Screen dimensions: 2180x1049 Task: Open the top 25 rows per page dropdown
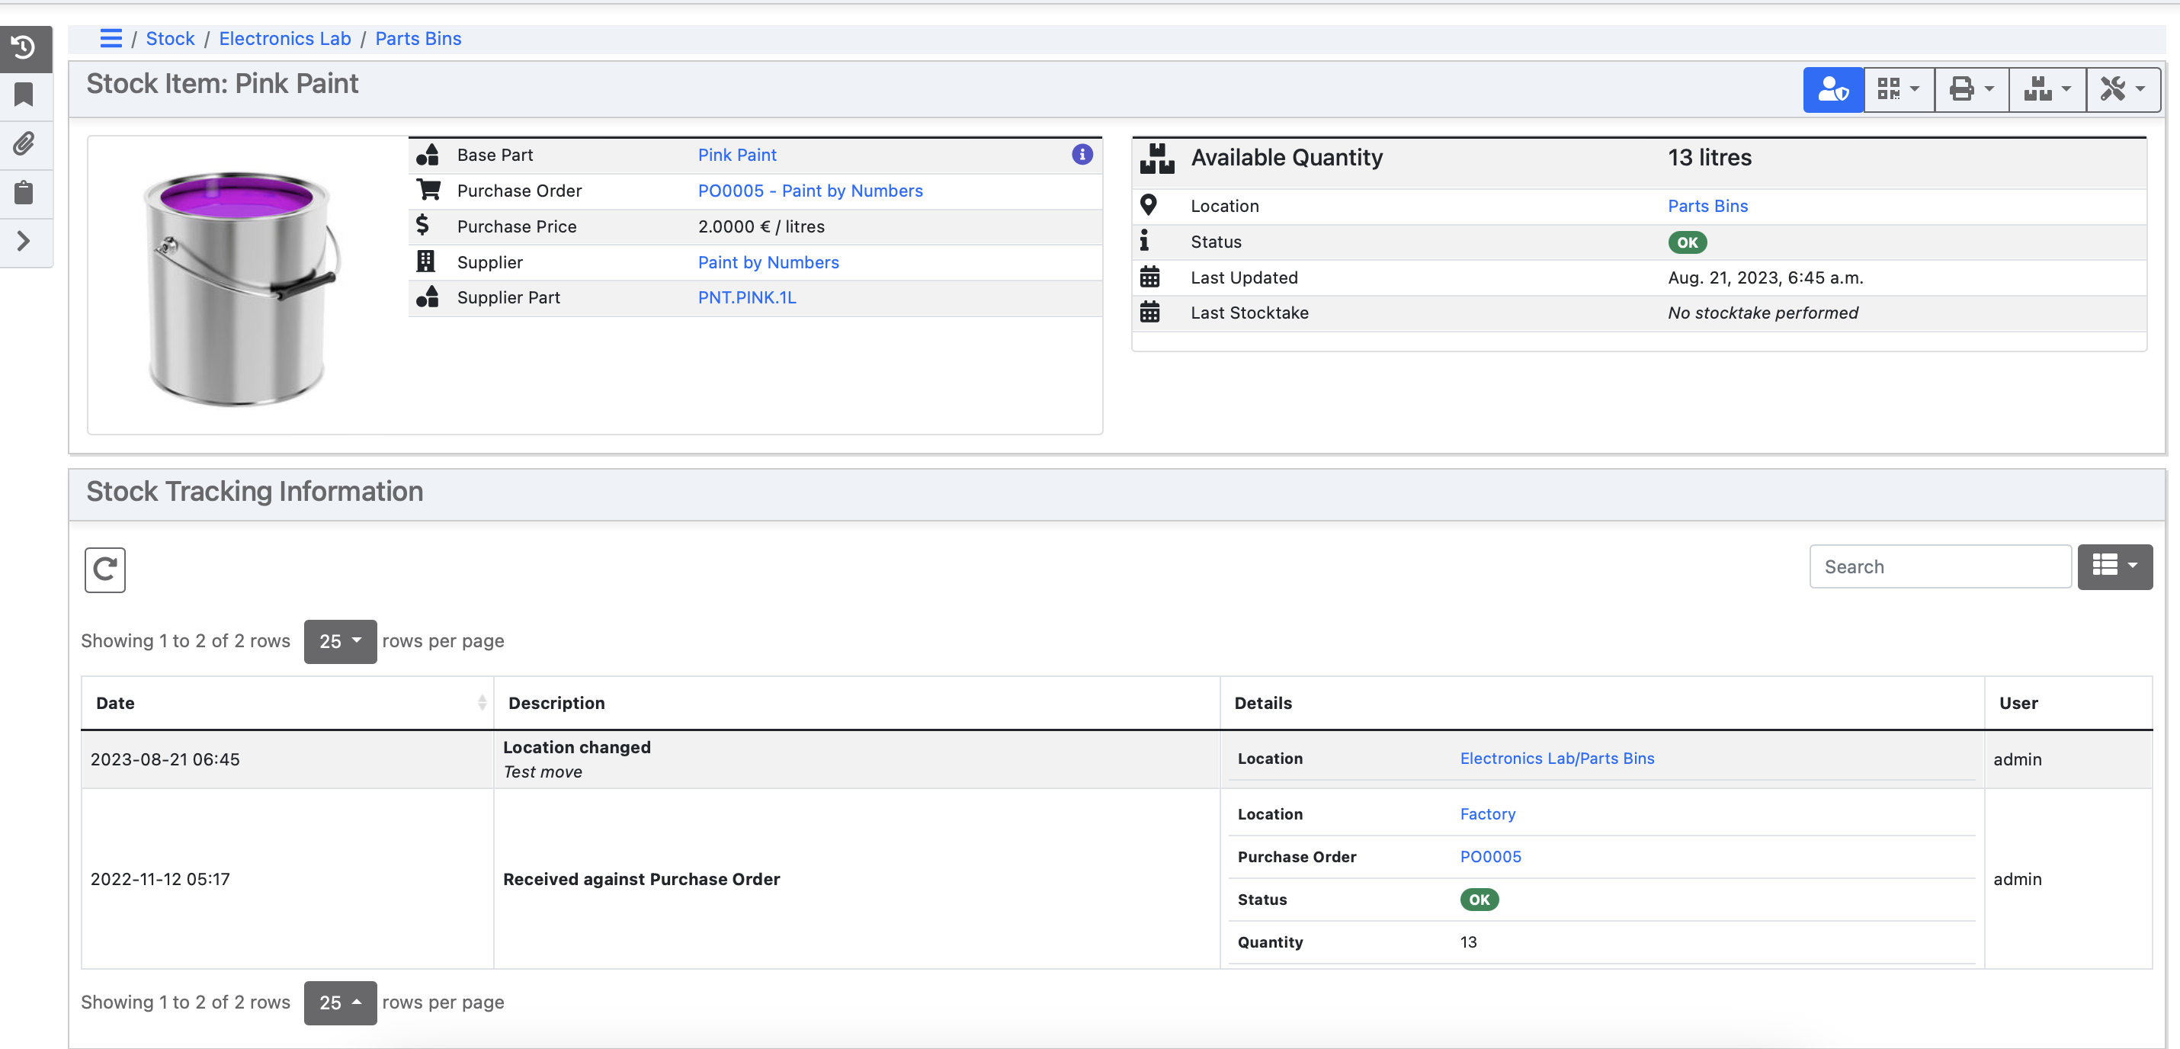340,641
